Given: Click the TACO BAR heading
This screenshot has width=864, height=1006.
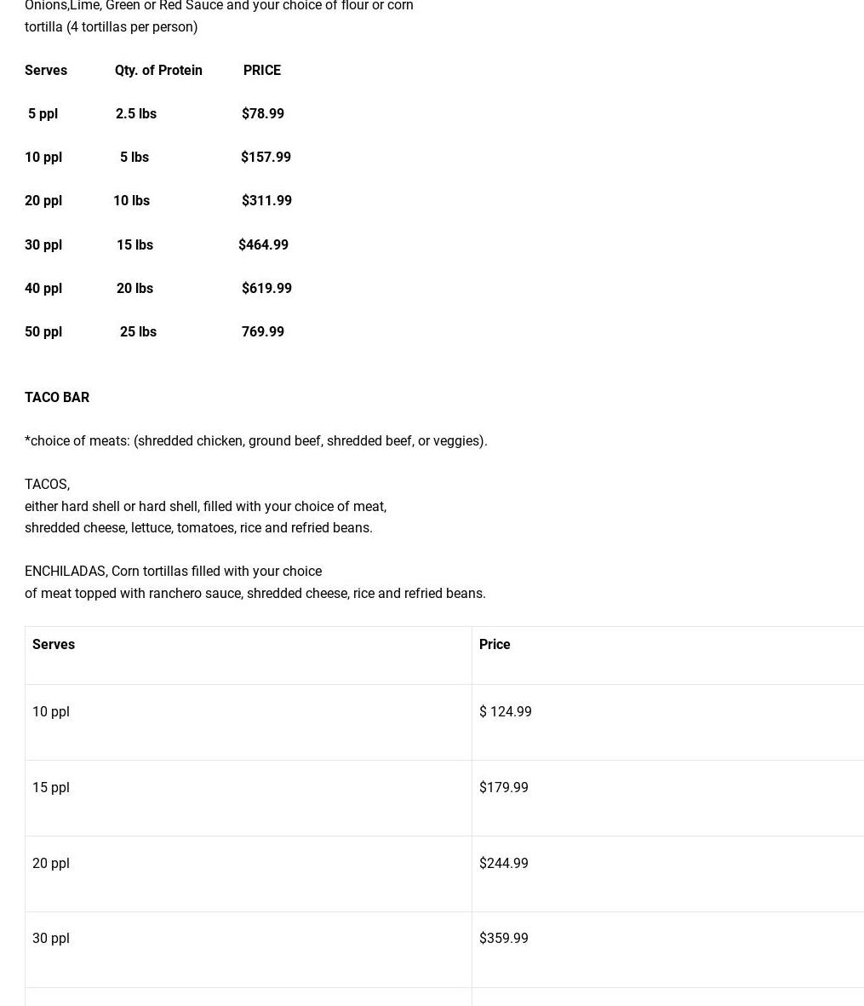Looking at the screenshot, I should (x=57, y=397).
